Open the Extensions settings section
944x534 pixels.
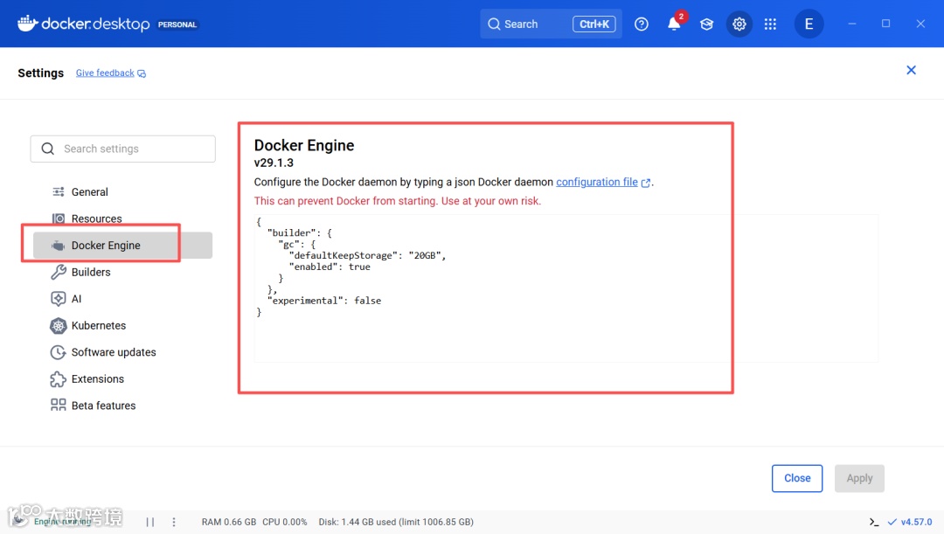[123, 378]
